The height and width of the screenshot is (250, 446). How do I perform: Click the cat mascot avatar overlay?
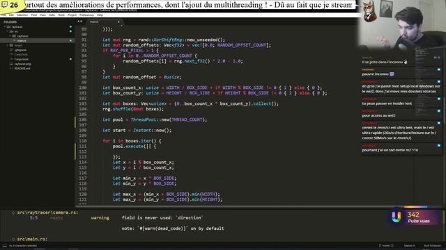click(x=370, y=11)
